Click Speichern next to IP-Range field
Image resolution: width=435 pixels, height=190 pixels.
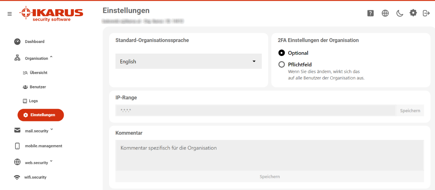pyautogui.click(x=410, y=110)
